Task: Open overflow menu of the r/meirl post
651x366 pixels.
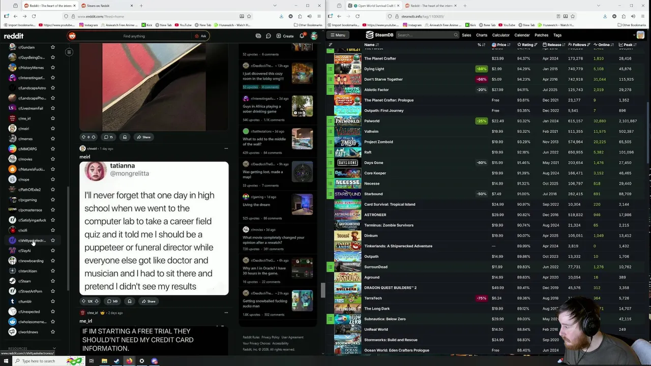Action: tap(226, 149)
